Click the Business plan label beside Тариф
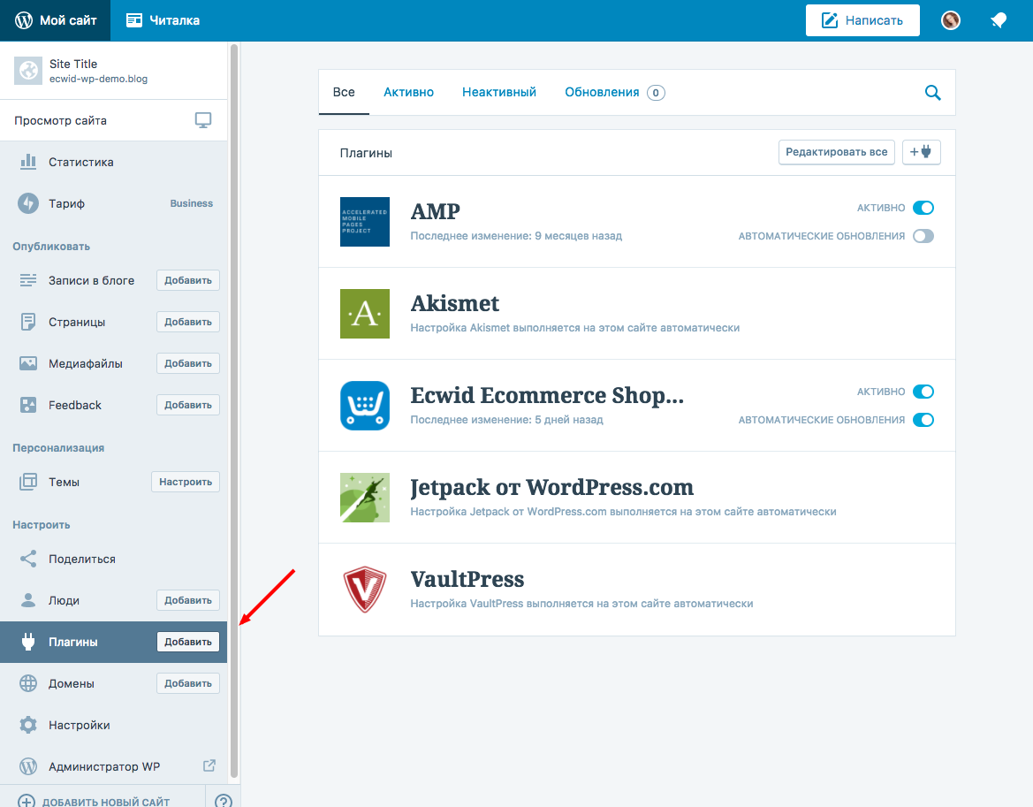The height and width of the screenshot is (807, 1033). pos(191,203)
